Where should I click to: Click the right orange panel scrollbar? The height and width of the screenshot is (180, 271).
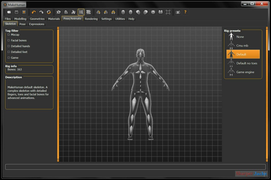pyautogui.click(x=267, y=94)
